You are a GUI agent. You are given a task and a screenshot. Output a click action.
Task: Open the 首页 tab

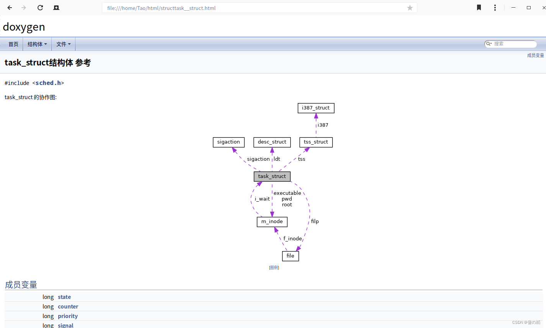coord(13,44)
